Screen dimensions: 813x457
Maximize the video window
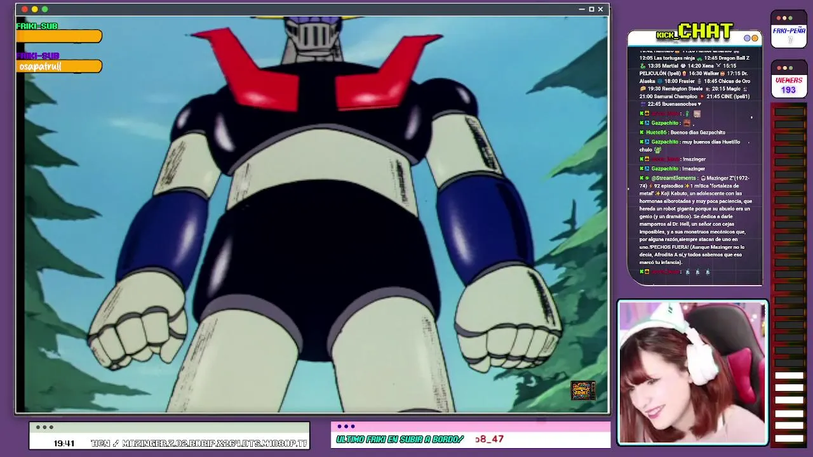[591, 10]
